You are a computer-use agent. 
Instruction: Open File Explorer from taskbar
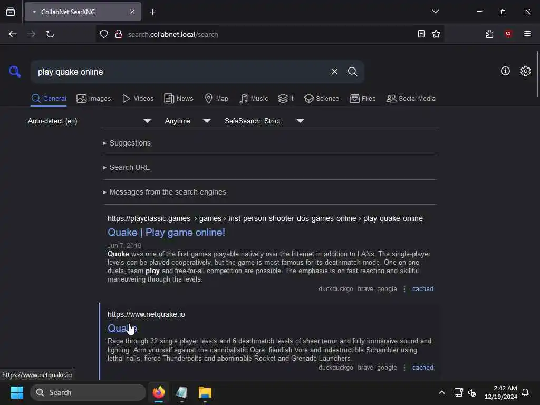click(x=205, y=392)
